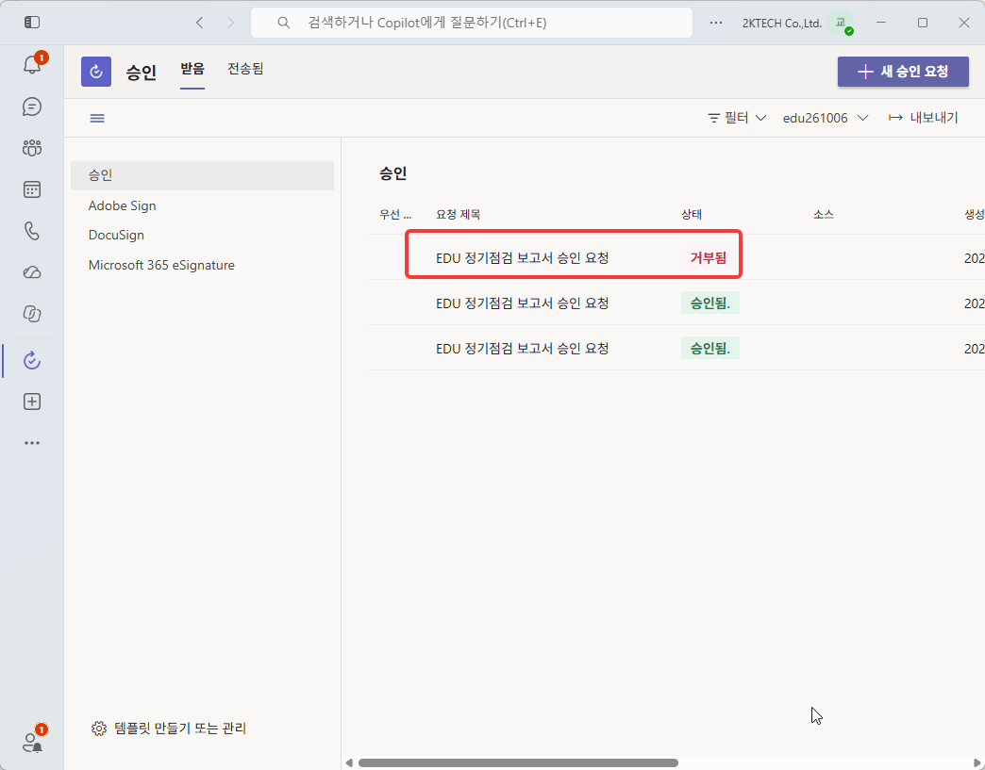Click the search or ask Copilot field

472,23
